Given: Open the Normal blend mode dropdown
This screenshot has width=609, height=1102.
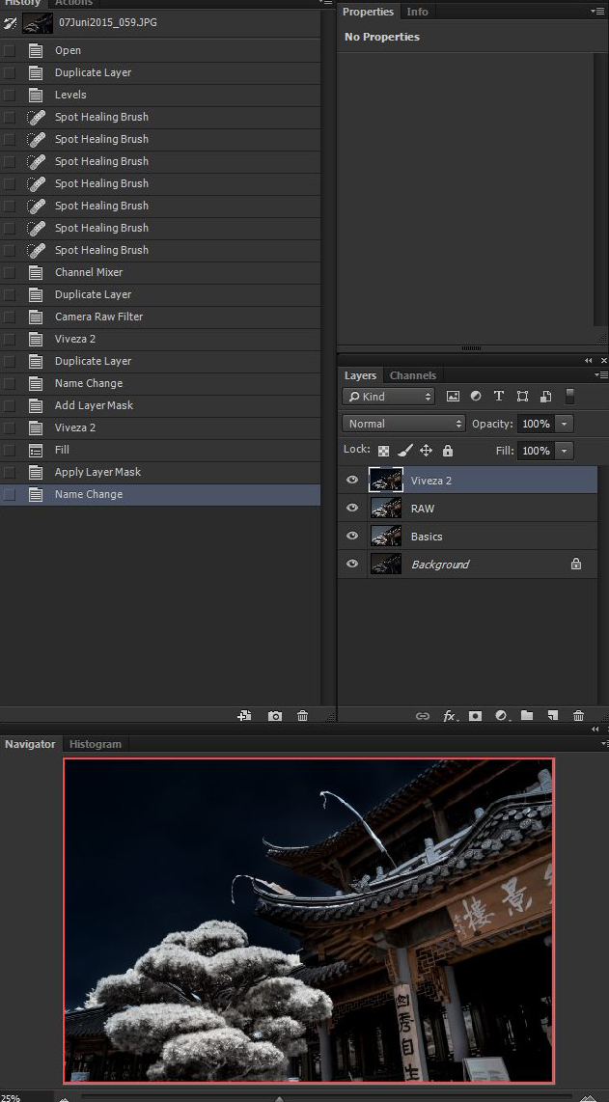Looking at the screenshot, I should 403,424.
